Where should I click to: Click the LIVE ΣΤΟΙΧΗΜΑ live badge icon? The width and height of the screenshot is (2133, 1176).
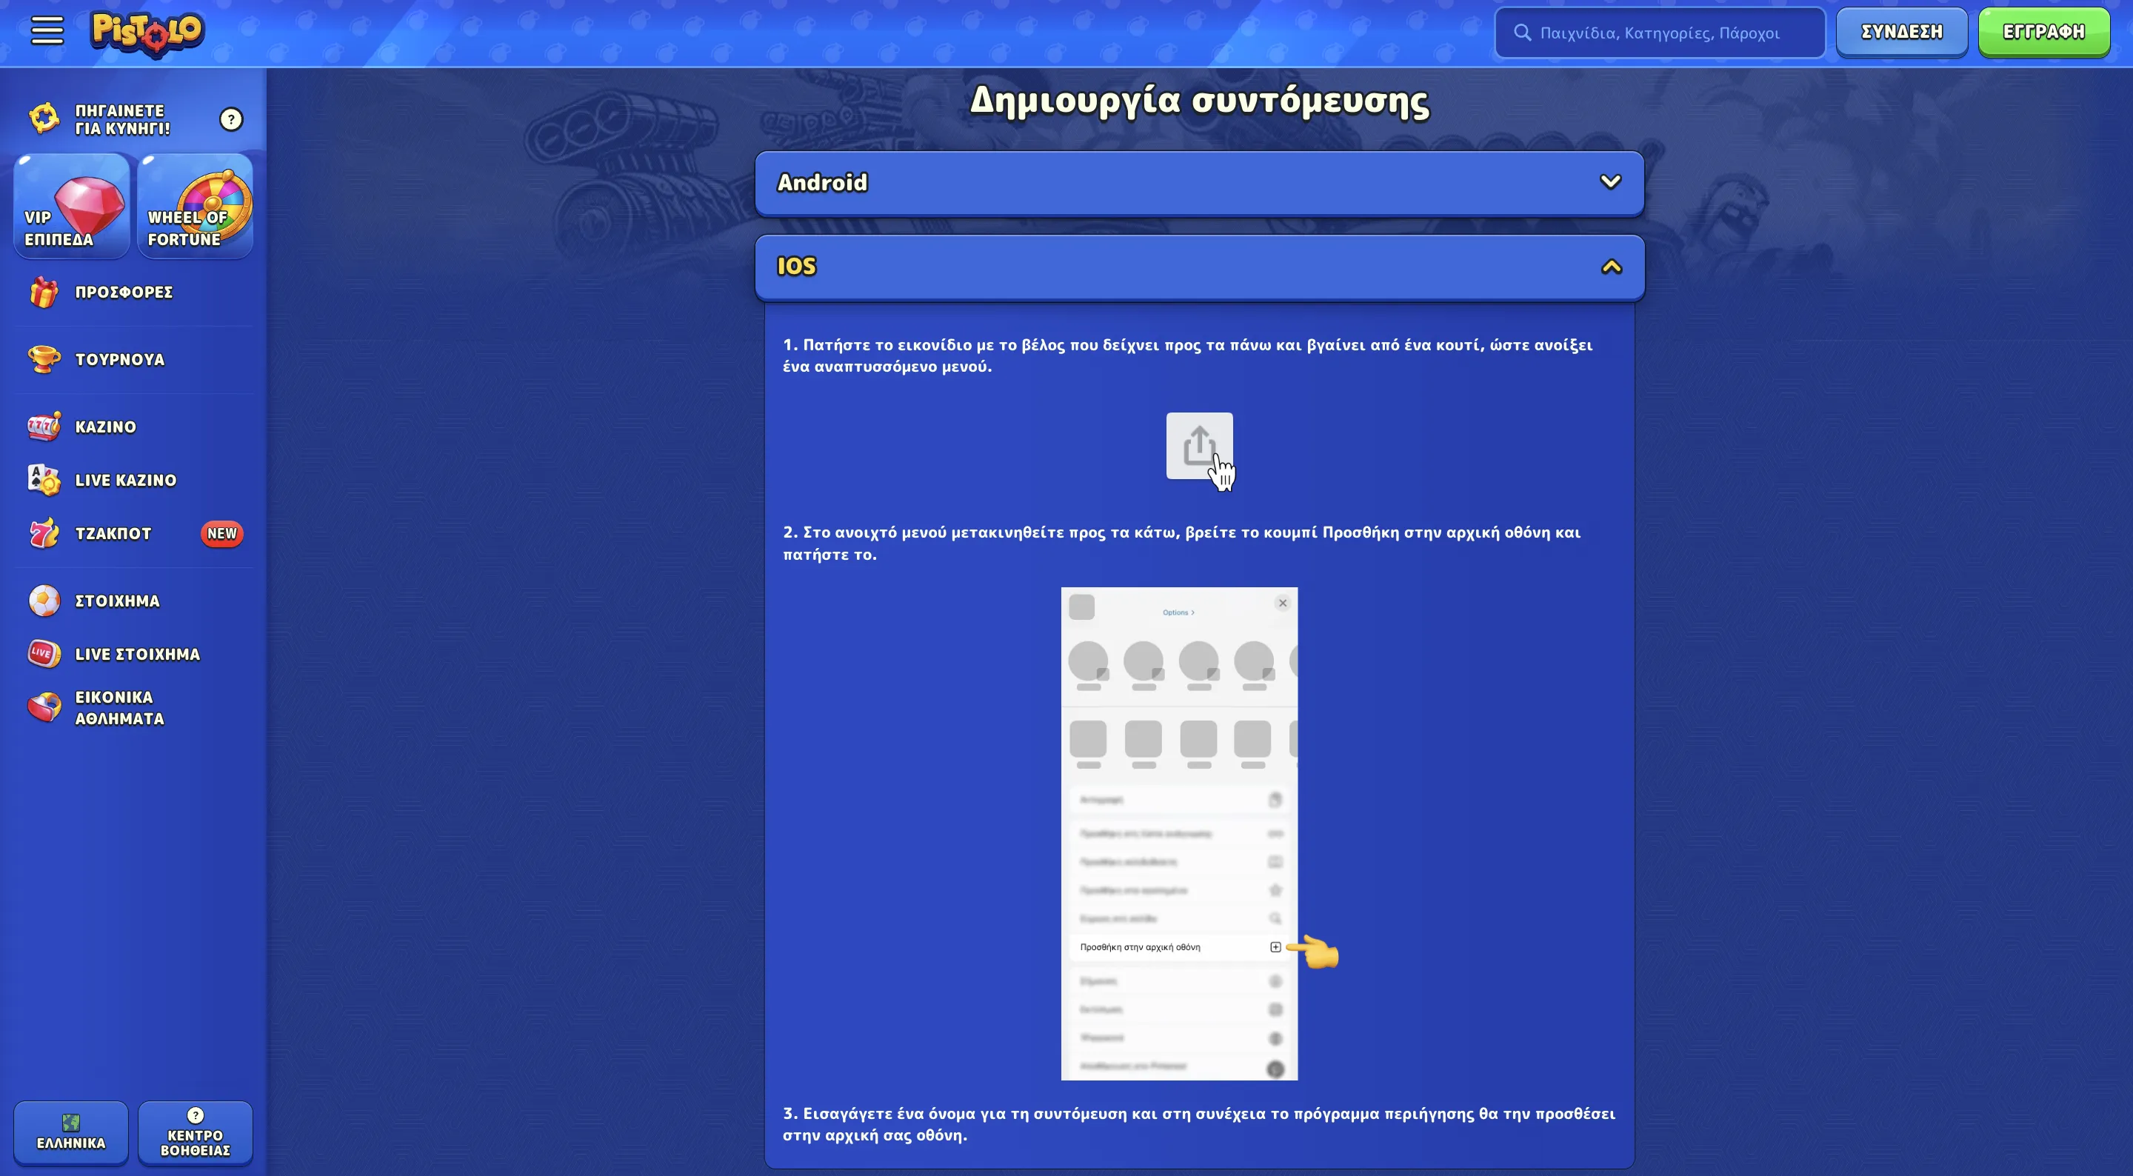click(44, 653)
